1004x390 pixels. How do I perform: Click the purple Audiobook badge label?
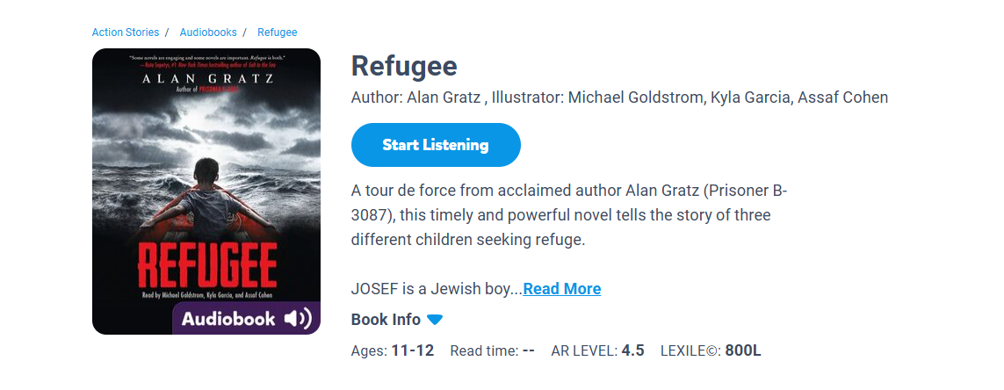[x=228, y=319]
